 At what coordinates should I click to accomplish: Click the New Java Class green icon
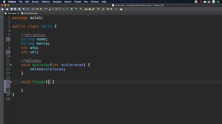(41, 9)
